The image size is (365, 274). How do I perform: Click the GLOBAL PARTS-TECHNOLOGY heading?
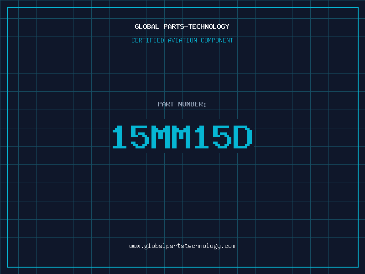182,26
